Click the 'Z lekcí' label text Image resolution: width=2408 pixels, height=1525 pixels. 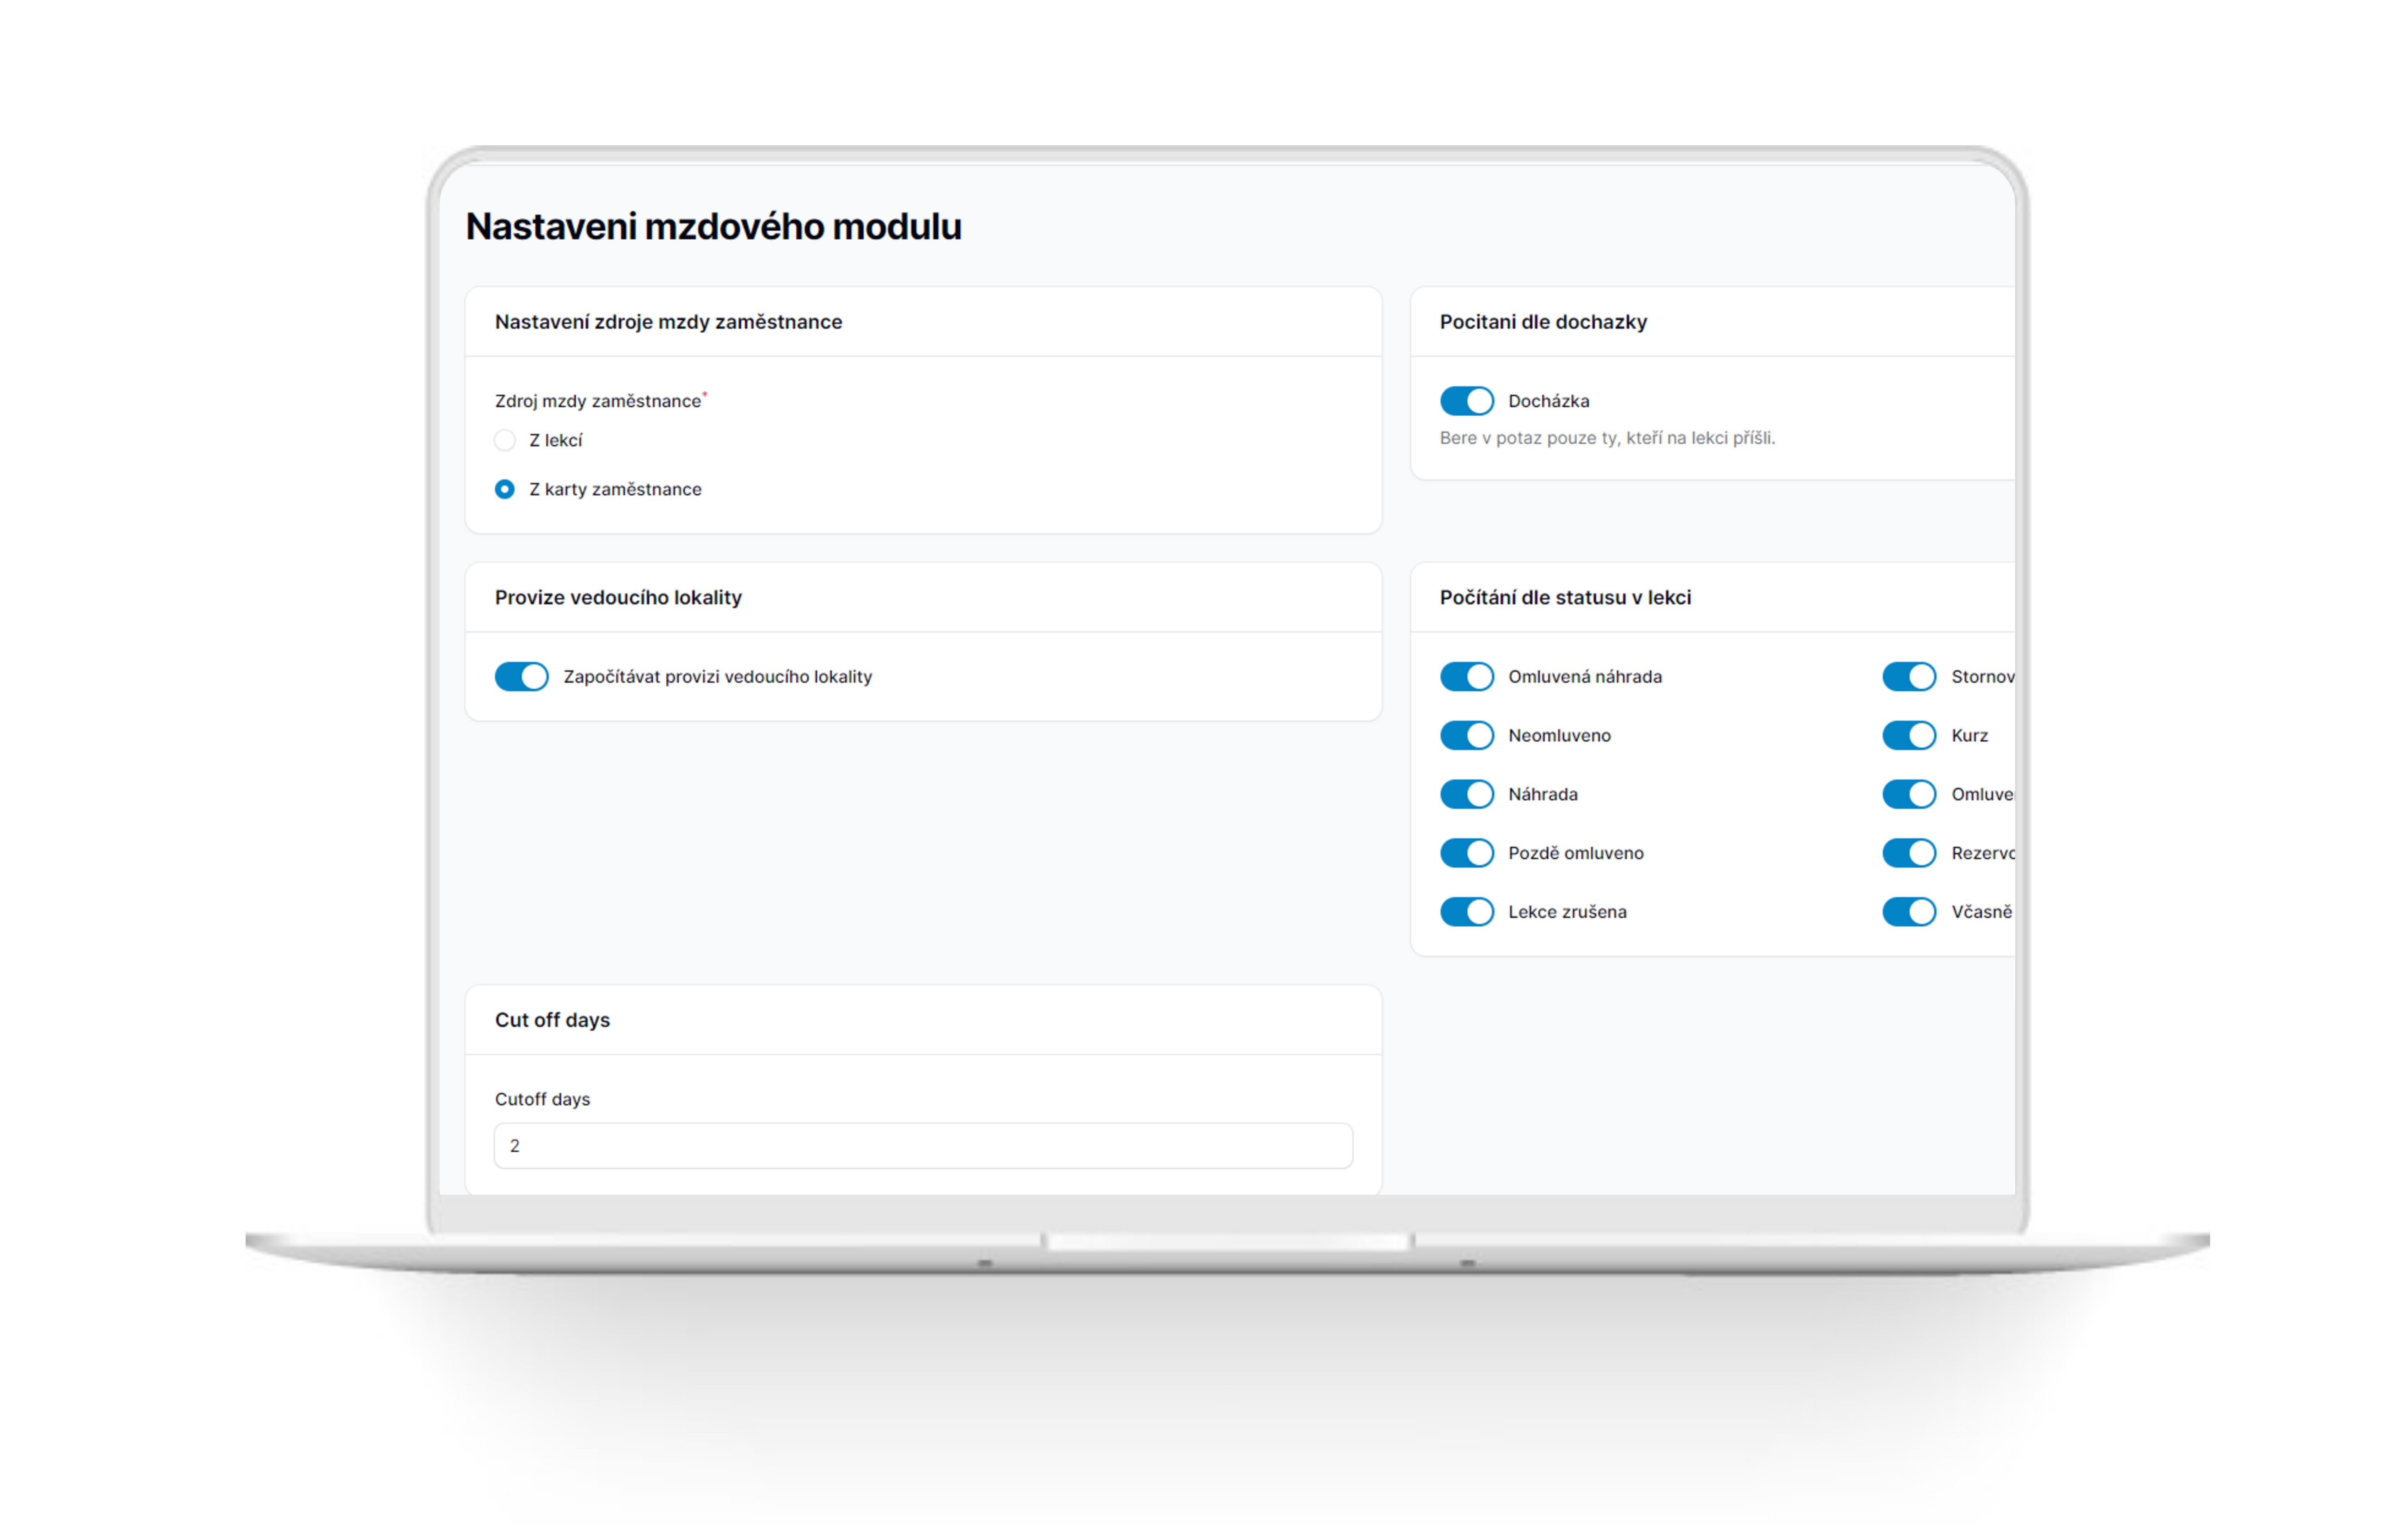click(555, 440)
